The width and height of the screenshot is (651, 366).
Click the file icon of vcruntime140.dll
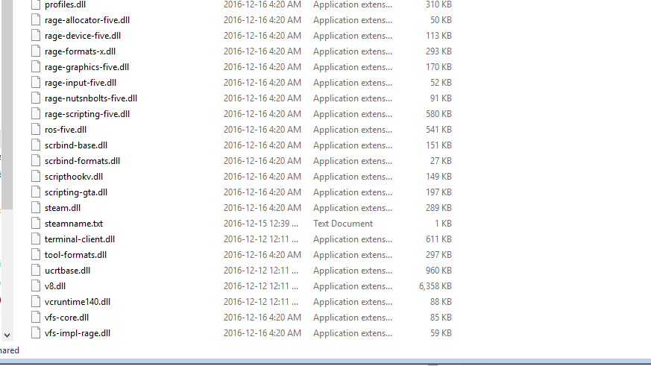click(x=36, y=302)
